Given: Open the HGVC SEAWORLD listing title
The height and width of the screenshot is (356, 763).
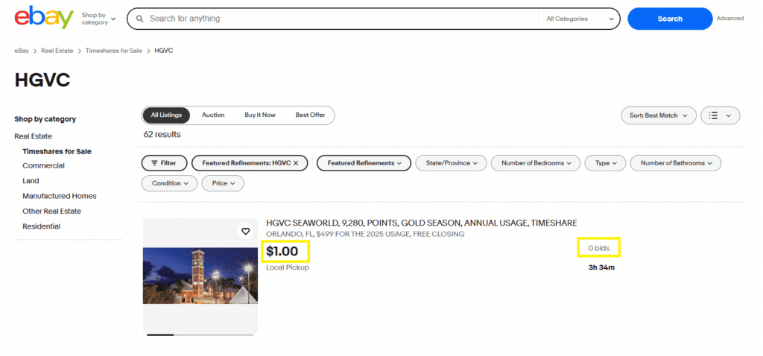Looking at the screenshot, I should click(x=422, y=223).
